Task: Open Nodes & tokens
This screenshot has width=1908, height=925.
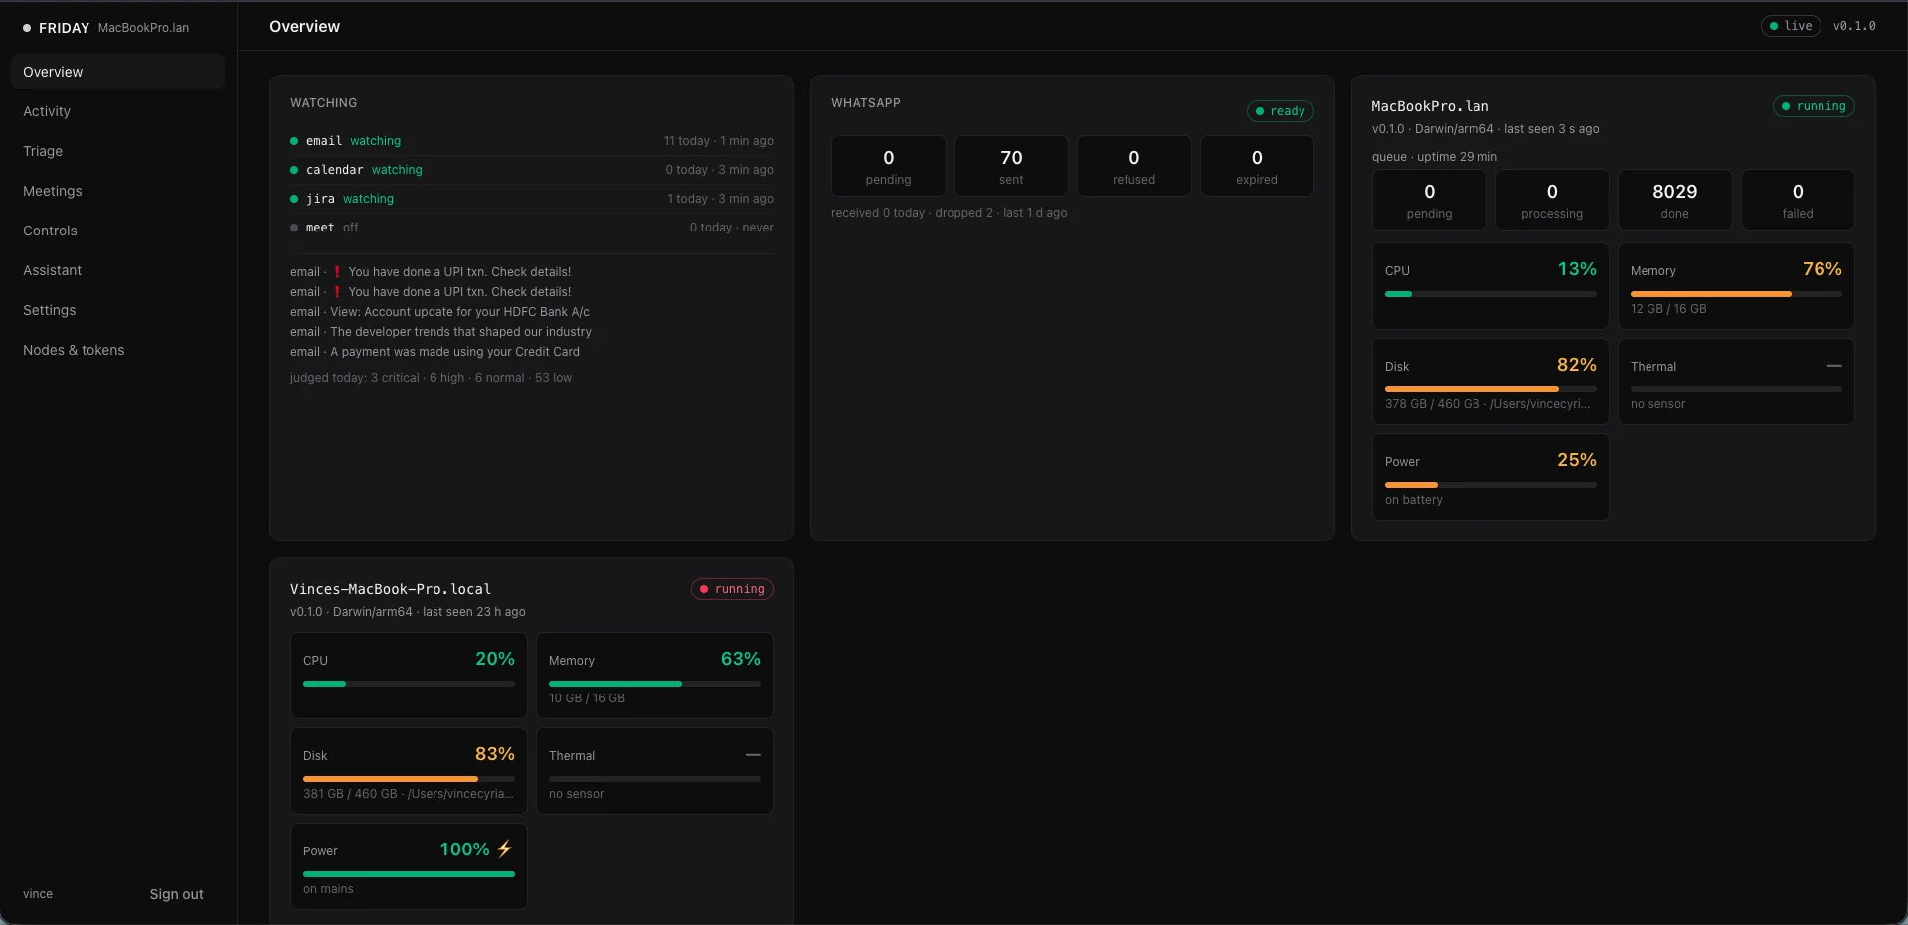Action: point(117,350)
